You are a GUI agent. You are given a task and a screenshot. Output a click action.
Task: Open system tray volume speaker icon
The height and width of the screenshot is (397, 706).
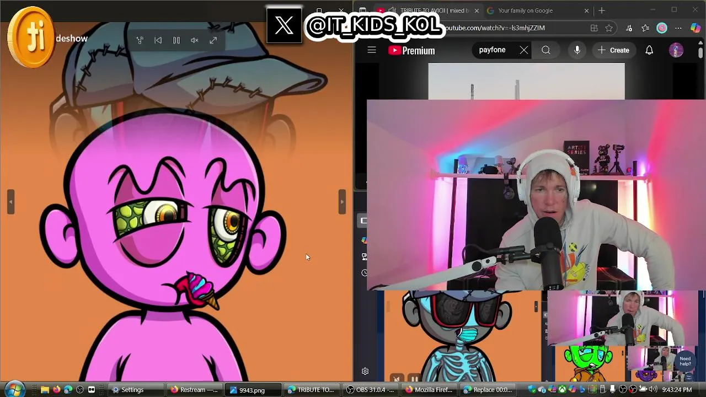(x=652, y=390)
